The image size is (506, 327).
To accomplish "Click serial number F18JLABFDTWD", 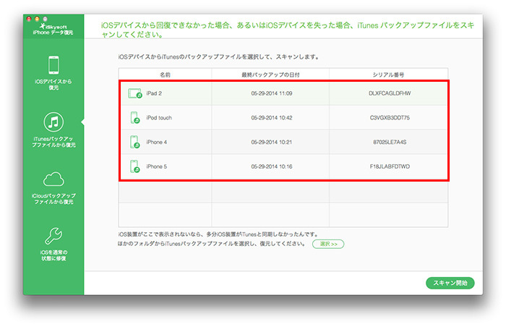I will [390, 166].
